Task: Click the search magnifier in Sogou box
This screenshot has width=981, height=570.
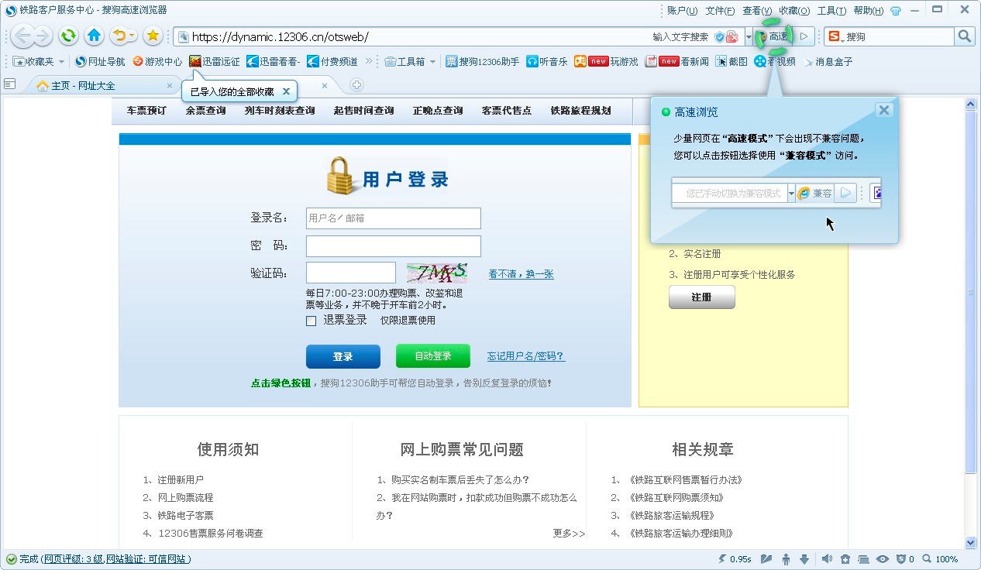Action: (x=965, y=36)
